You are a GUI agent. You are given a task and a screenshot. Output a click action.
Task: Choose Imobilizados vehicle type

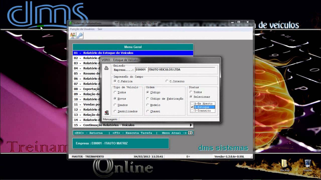point(126,111)
